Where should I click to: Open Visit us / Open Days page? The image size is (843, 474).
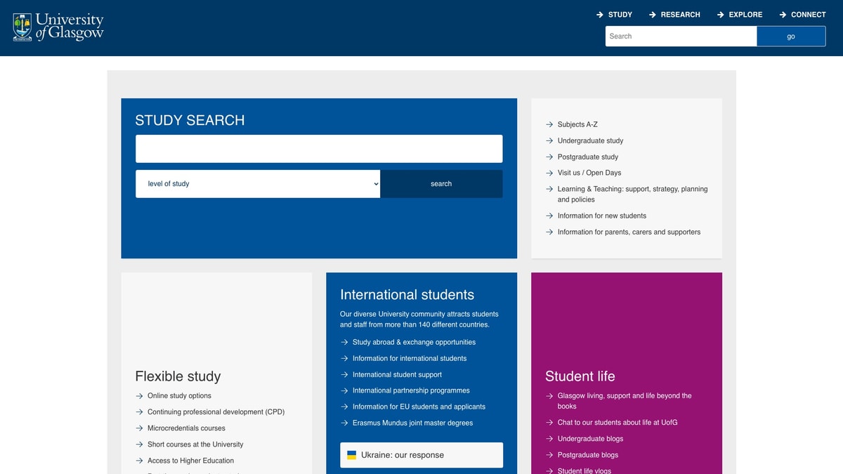(589, 173)
